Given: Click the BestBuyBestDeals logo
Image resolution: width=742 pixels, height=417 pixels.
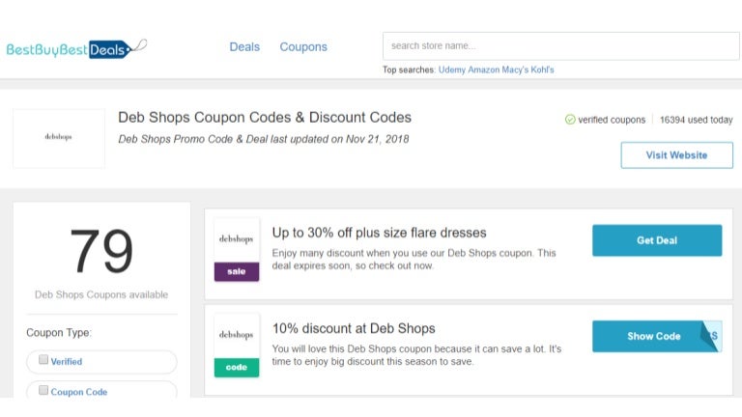Looking at the screenshot, I should click(76, 48).
